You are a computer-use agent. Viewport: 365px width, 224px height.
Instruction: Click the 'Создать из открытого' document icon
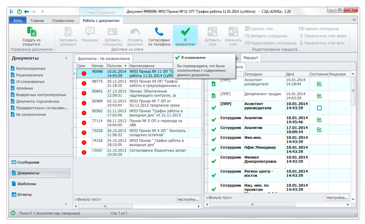click(32, 32)
